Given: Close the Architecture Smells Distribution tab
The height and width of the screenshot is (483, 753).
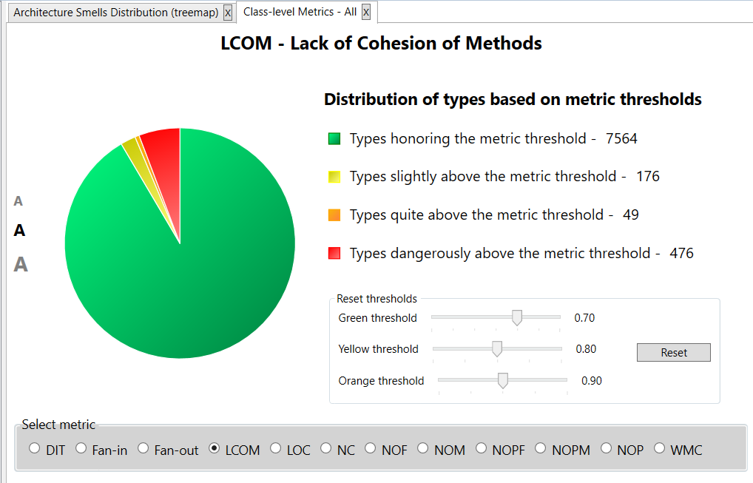Looking at the screenshot, I should [227, 13].
